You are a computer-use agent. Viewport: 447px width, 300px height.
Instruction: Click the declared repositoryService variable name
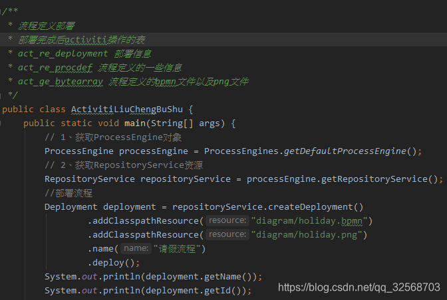[x=186, y=179]
